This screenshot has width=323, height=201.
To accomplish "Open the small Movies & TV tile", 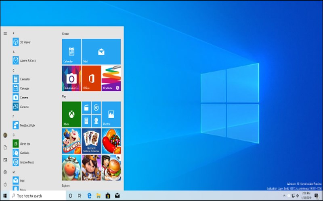I will click(x=86, y=108).
